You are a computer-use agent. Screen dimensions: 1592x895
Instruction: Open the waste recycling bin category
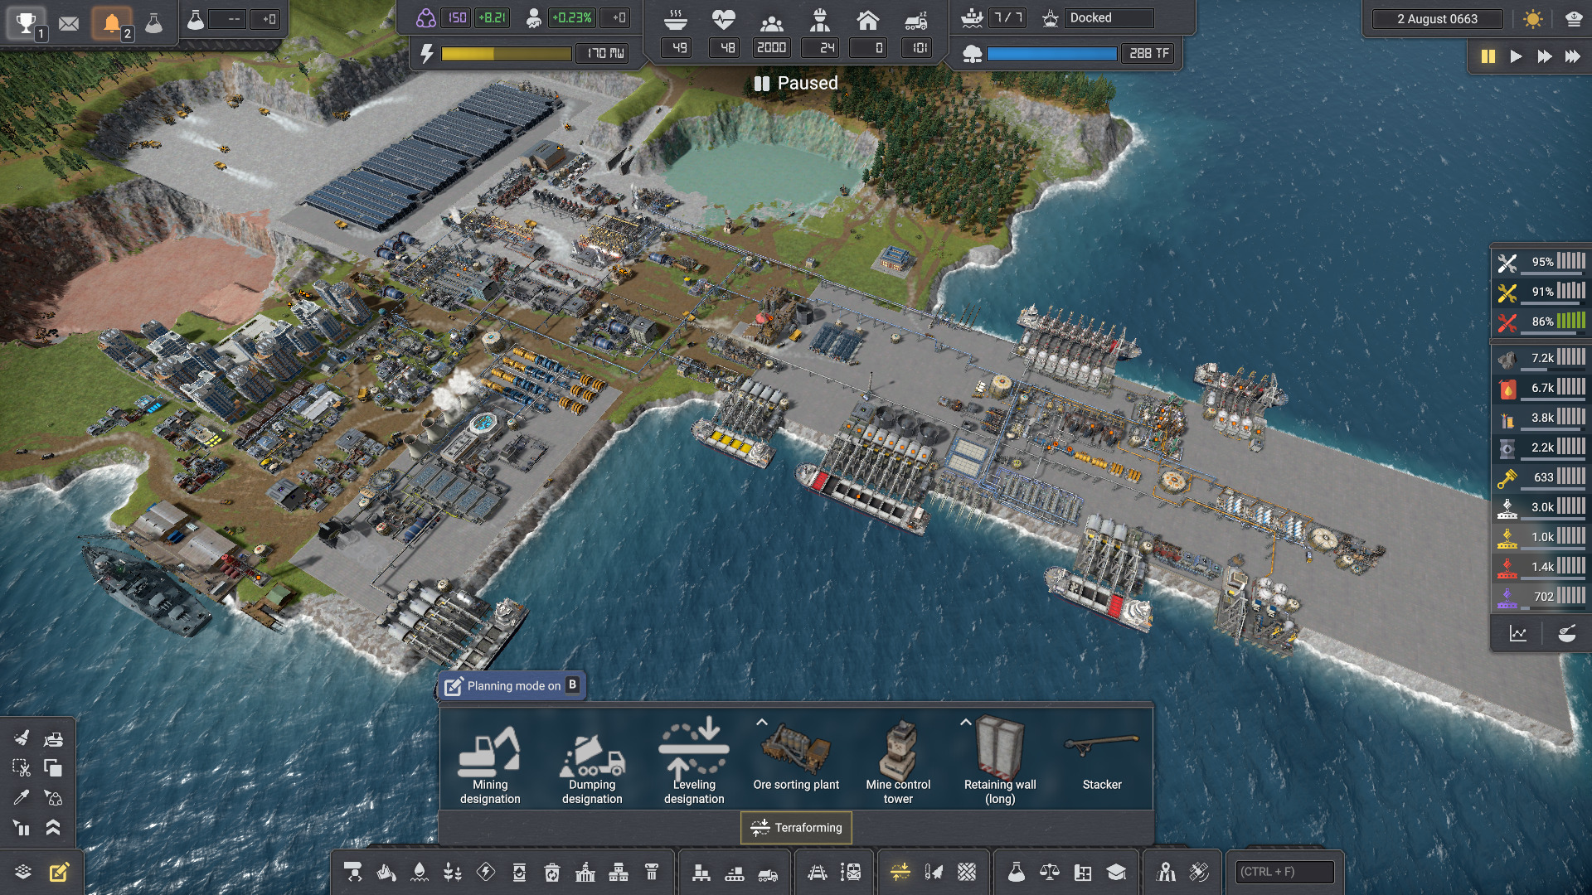(552, 872)
